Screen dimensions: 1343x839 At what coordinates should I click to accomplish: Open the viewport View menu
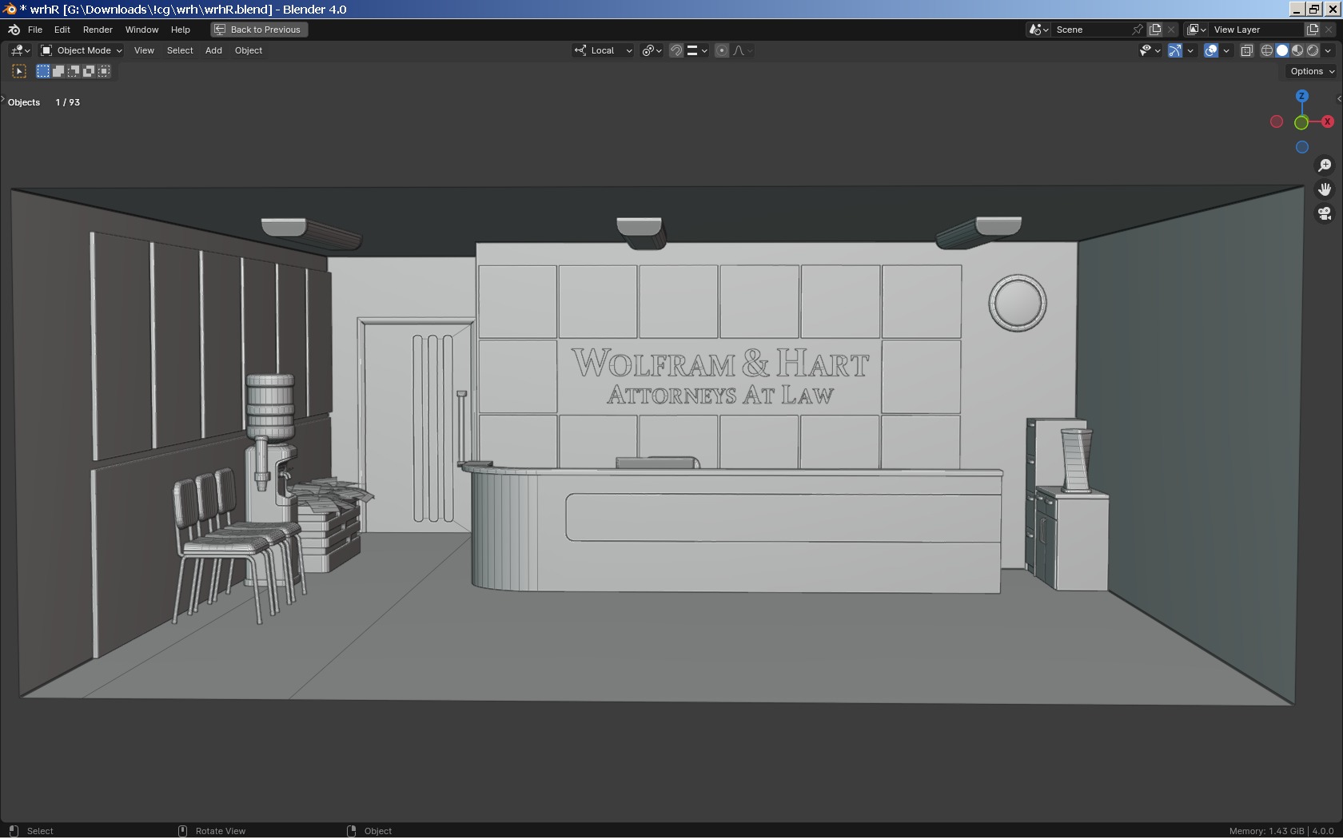144,50
